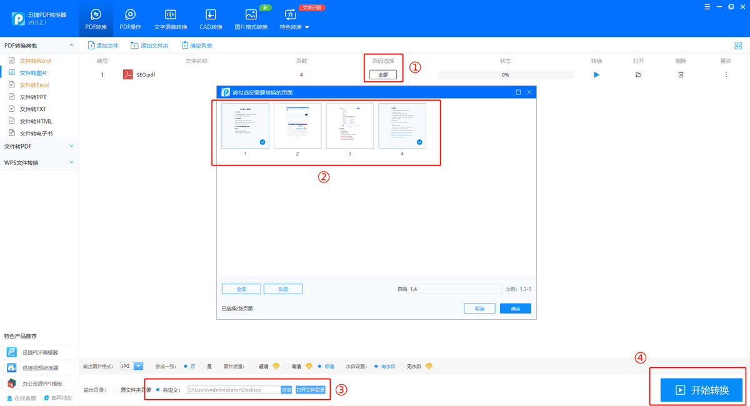750x406 pixels.
Task: Open 迅捷PDF编辑器 product recommendation
Action: click(x=40, y=352)
